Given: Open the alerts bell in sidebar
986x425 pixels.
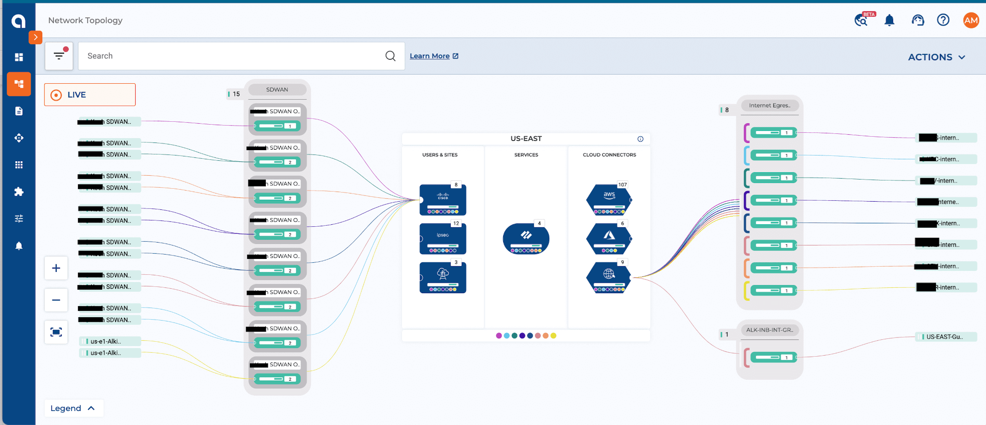Looking at the screenshot, I should pyautogui.click(x=19, y=246).
